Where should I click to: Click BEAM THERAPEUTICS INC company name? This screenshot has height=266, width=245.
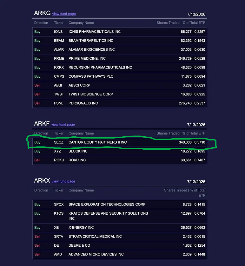pyautogui.click(x=91, y=41)
